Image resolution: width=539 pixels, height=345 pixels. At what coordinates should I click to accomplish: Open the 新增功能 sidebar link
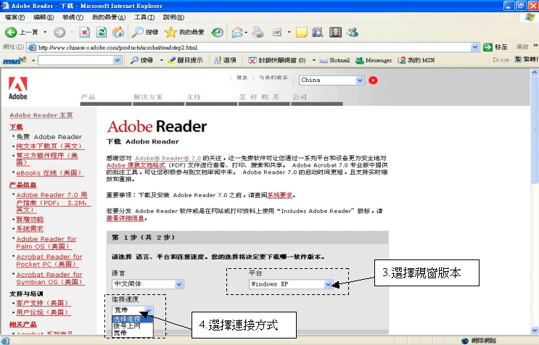(x=30, y=219)
